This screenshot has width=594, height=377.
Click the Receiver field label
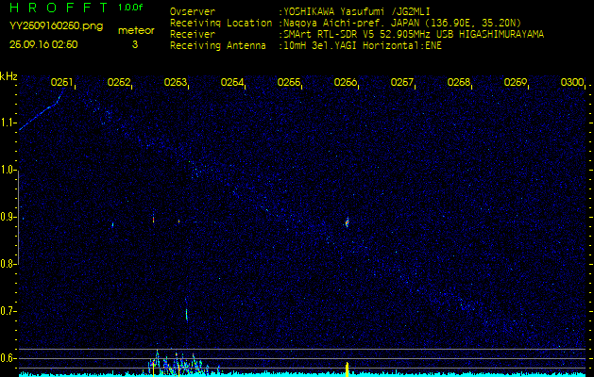[193, 35]
